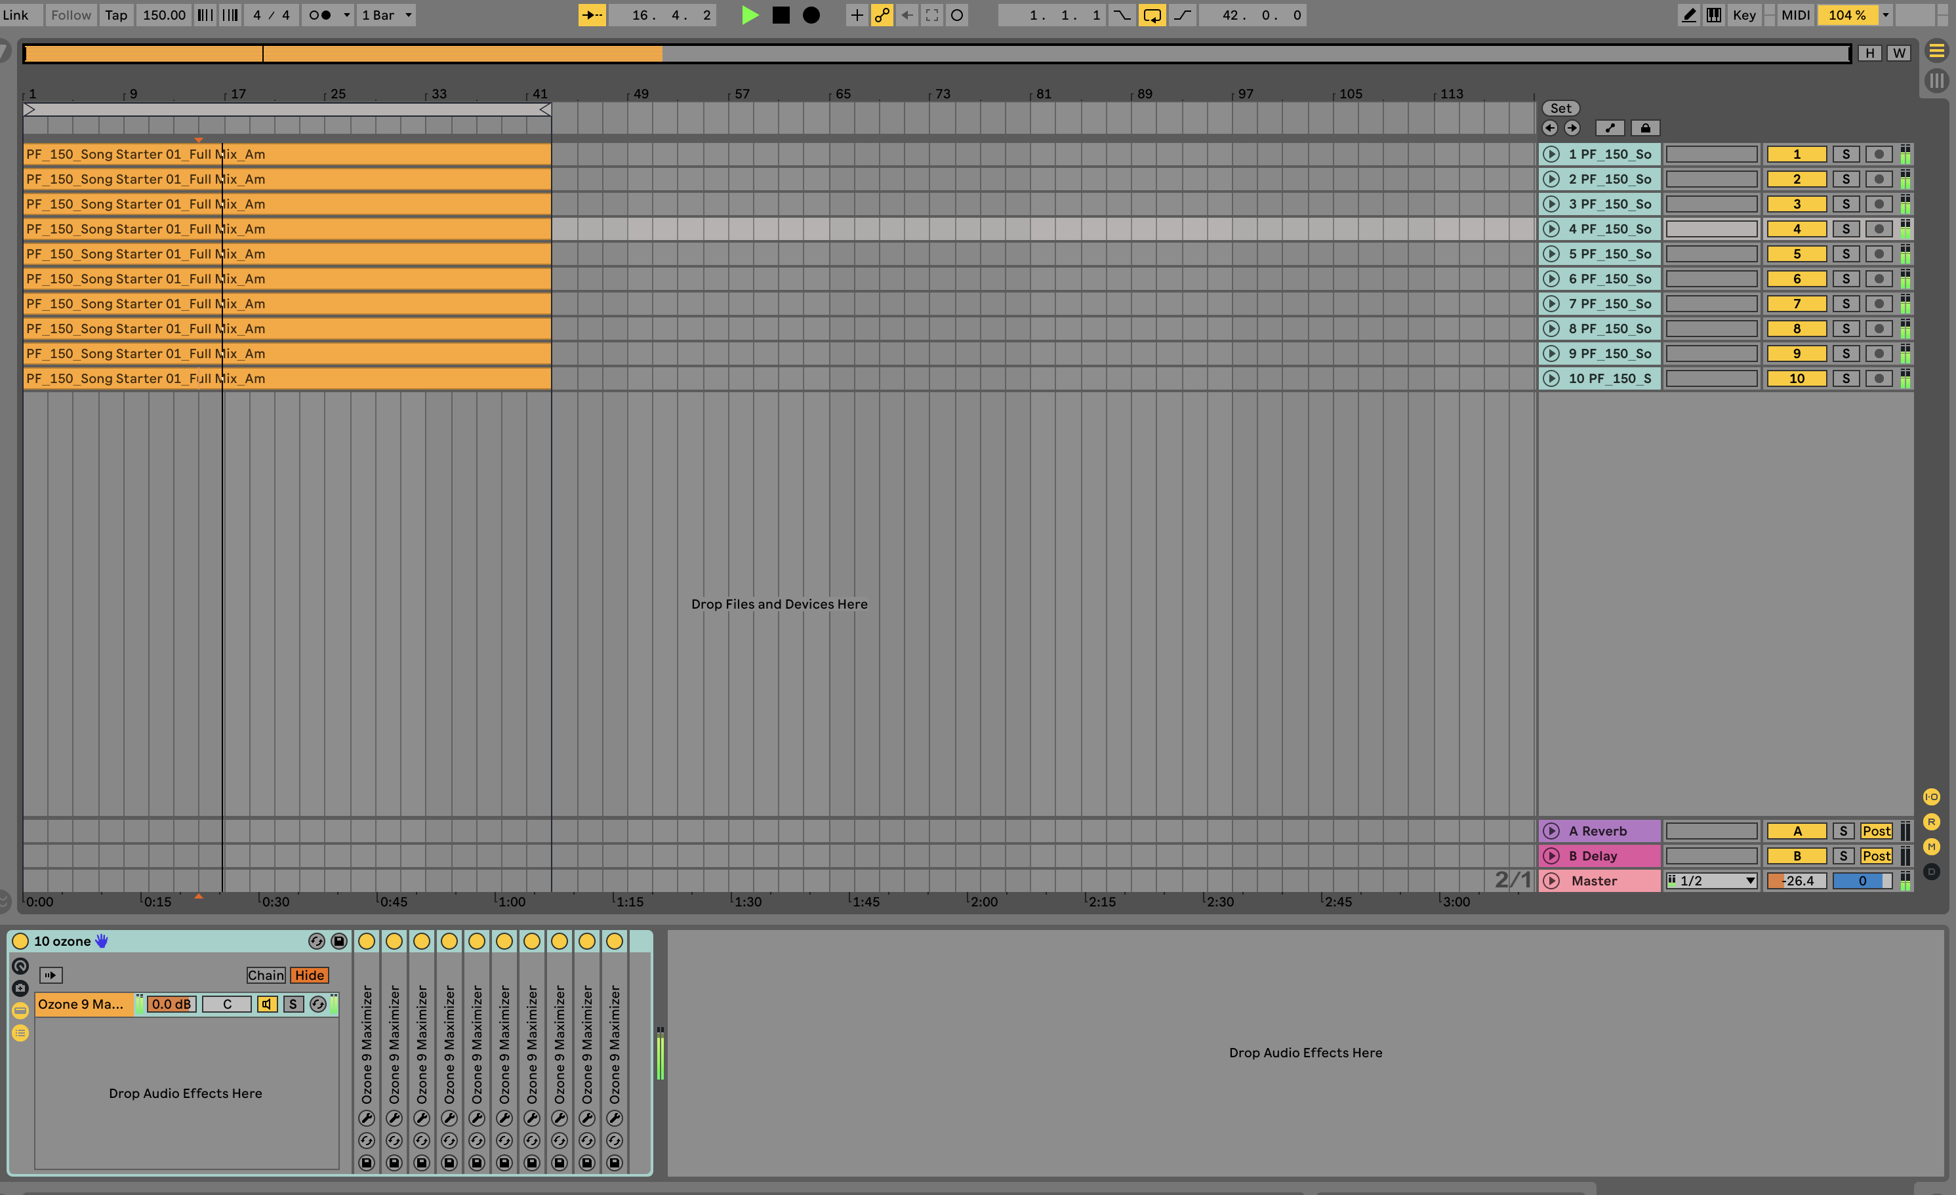Click Master volume slider showing -26.4
Image resolution: width=1956 pixels, height=1195 pixels.
pyautogui.click(x=1797, y=881)
